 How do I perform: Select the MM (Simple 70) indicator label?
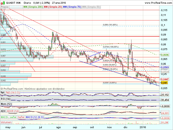point(72,7)
